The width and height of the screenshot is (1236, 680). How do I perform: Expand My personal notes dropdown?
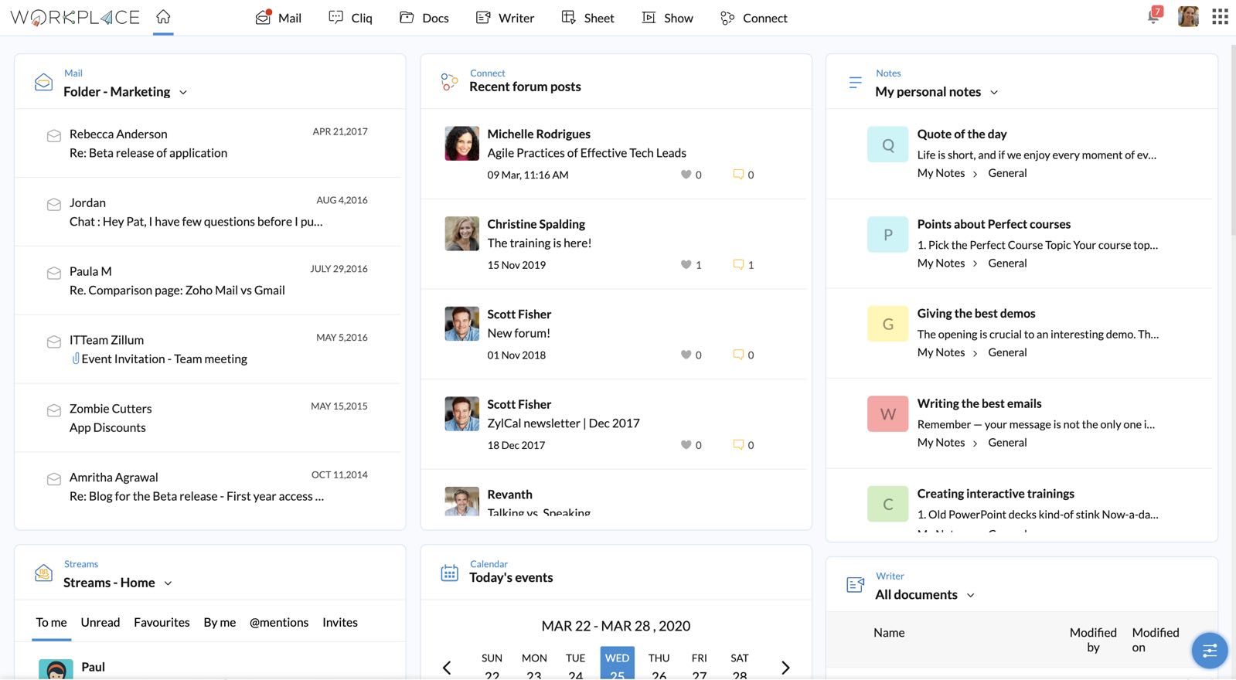click(994, 93)
